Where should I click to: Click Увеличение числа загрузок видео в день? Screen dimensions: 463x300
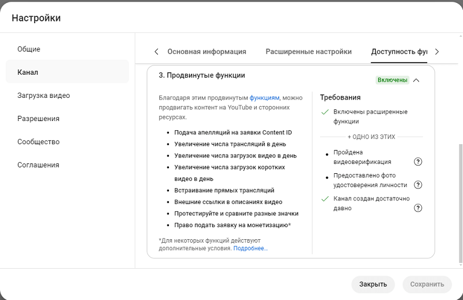pos(236,155)
